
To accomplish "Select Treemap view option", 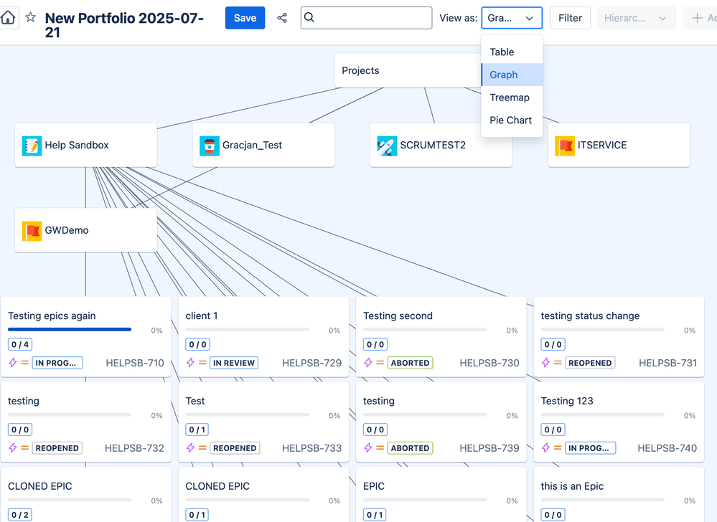I will (x=512, y=98).
